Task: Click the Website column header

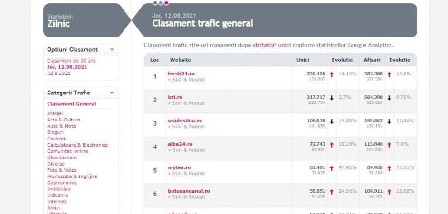Action: point(180,60)
